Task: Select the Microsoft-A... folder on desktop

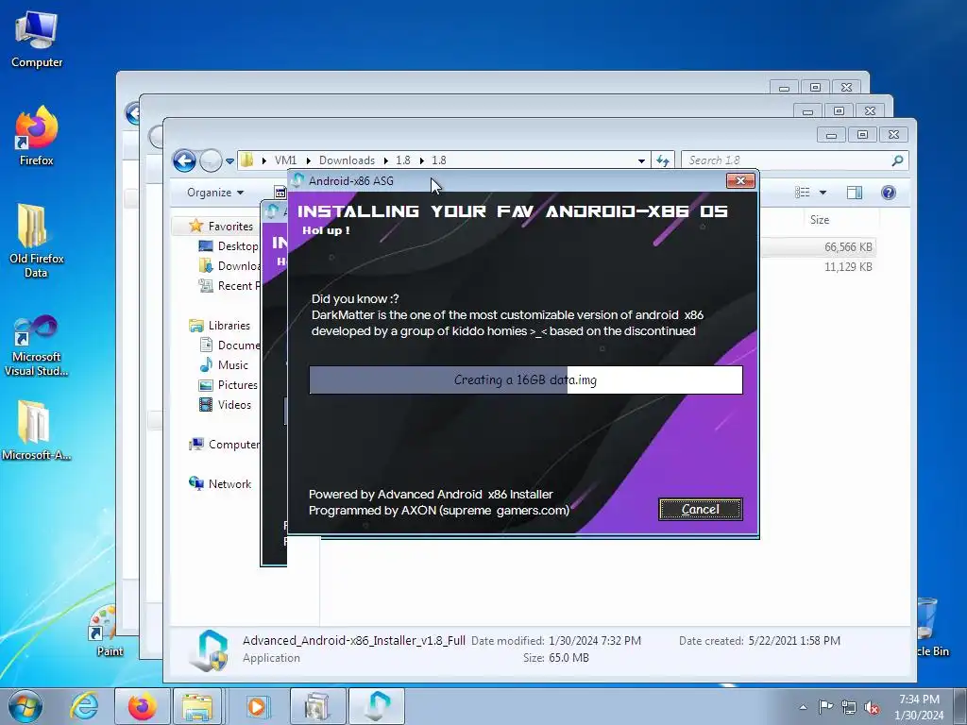Action: 37,430
